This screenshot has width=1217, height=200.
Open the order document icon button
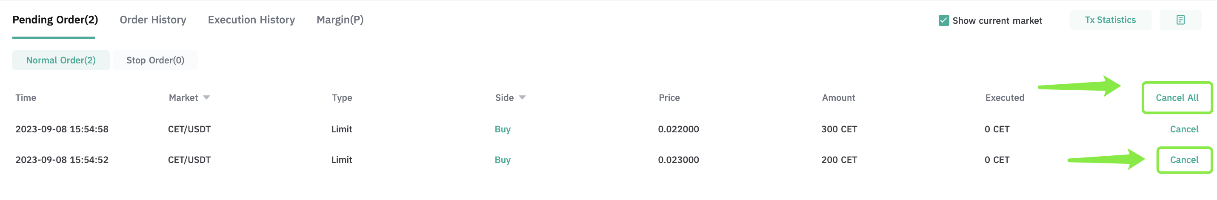1180,20
